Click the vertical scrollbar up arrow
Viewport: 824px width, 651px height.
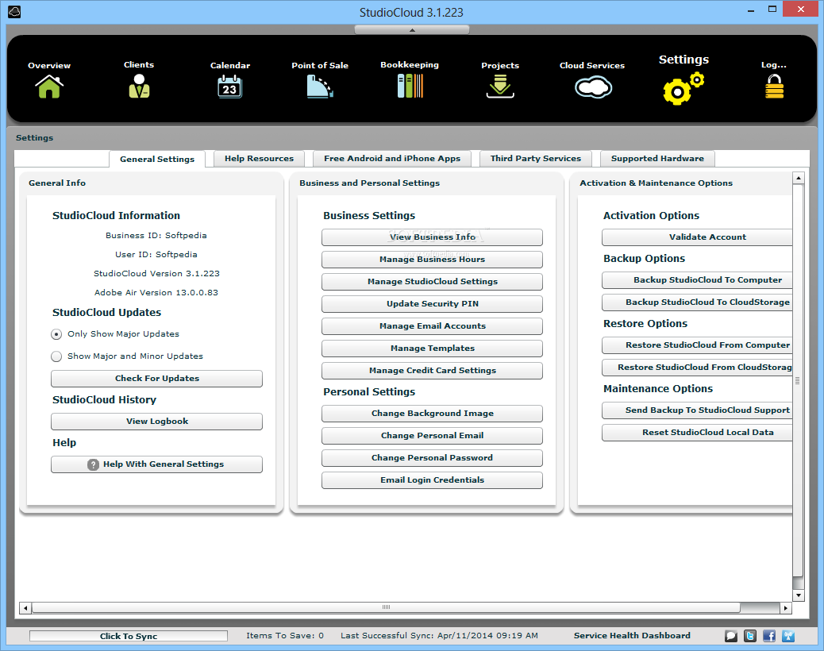tap(799, 178)
